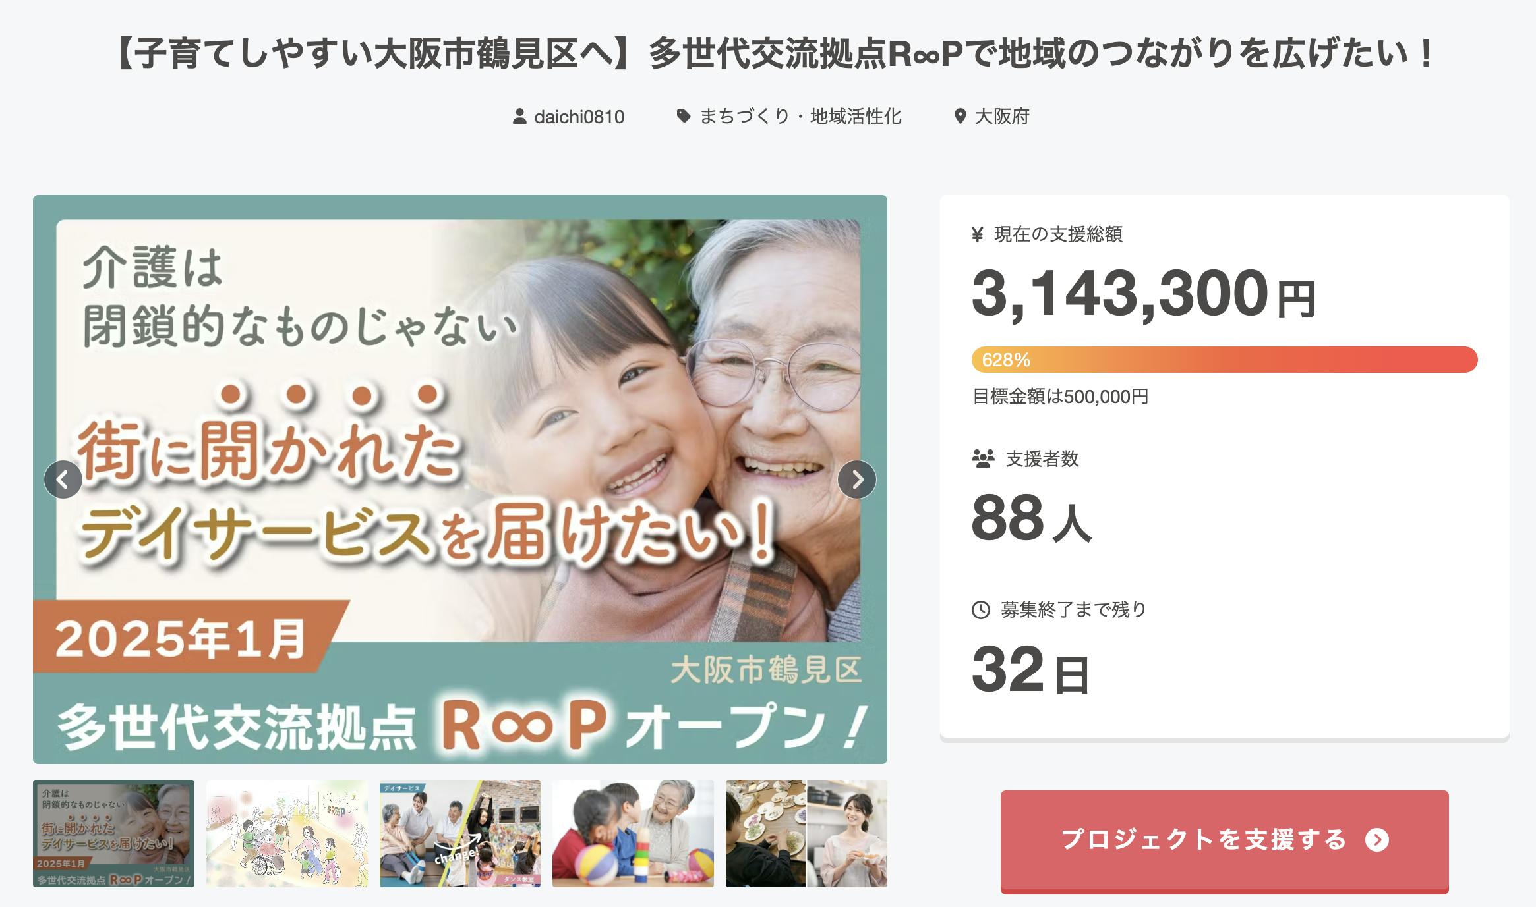Go to the previous slide in the carousel
Screen dimensions: 1536x907
63,480
